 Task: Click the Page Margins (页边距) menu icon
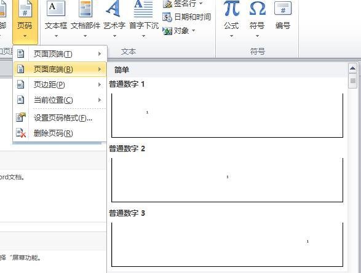[x=21, y=84]
